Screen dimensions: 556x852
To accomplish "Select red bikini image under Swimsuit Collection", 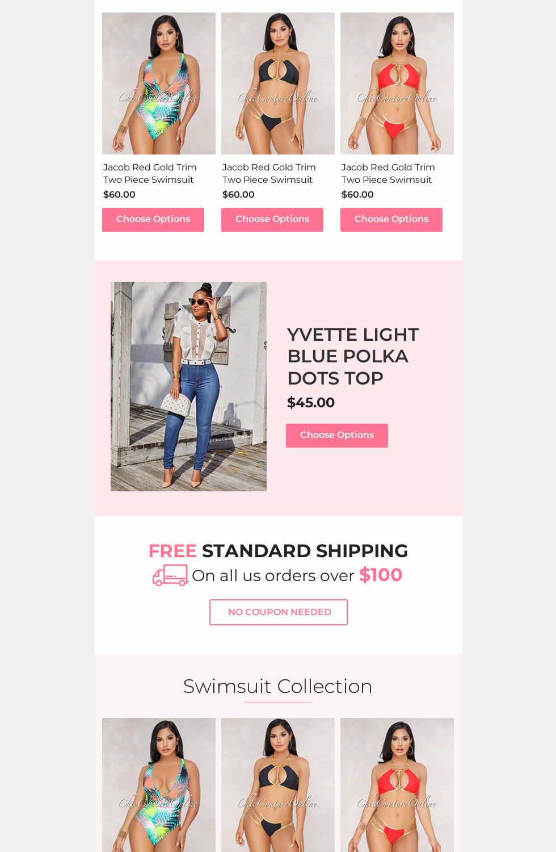I will 397,785.
